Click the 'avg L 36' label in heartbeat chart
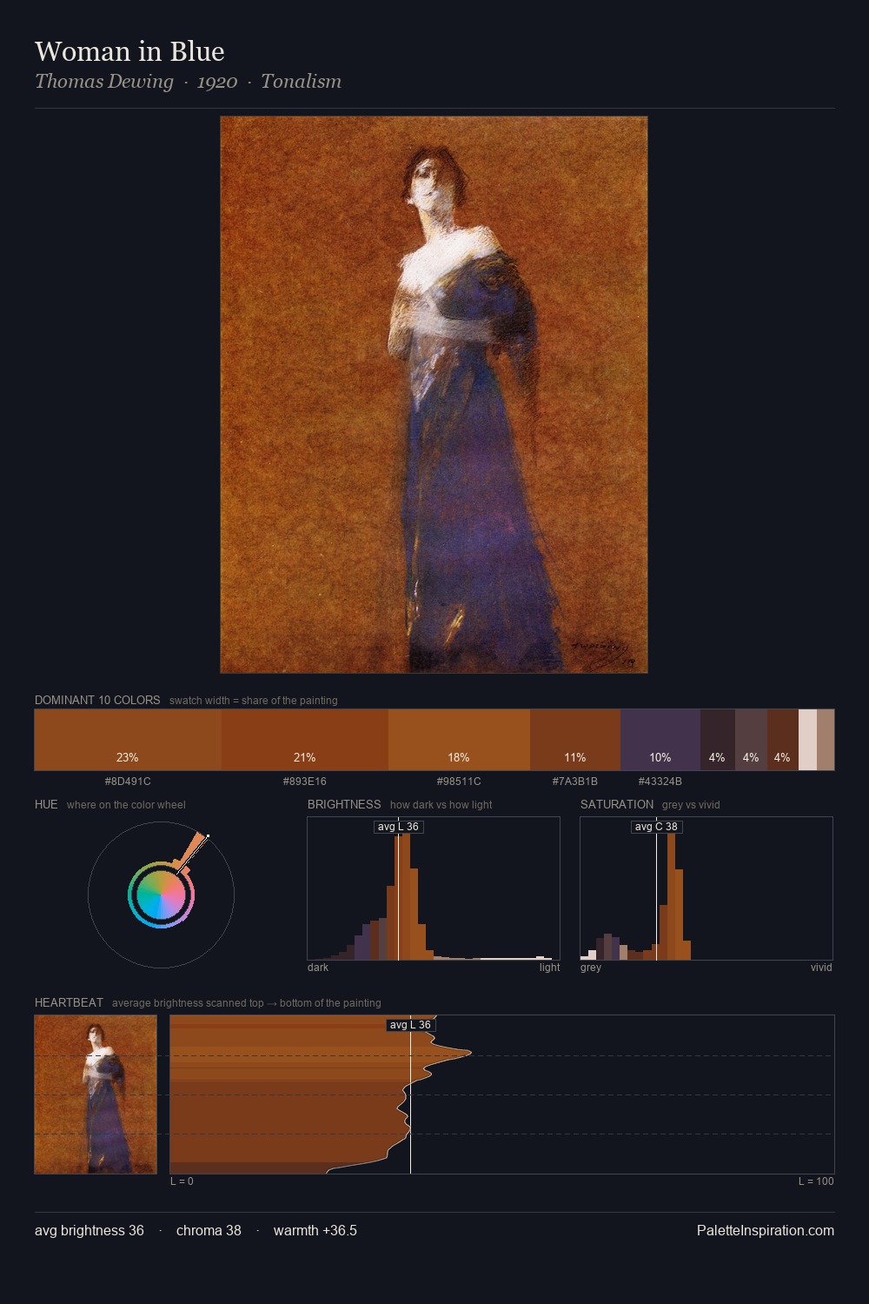The image size is (869, 1304). [410, 1025]
